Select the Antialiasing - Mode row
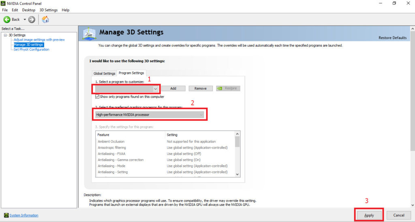The image size is (415, 222). point(165,166)
